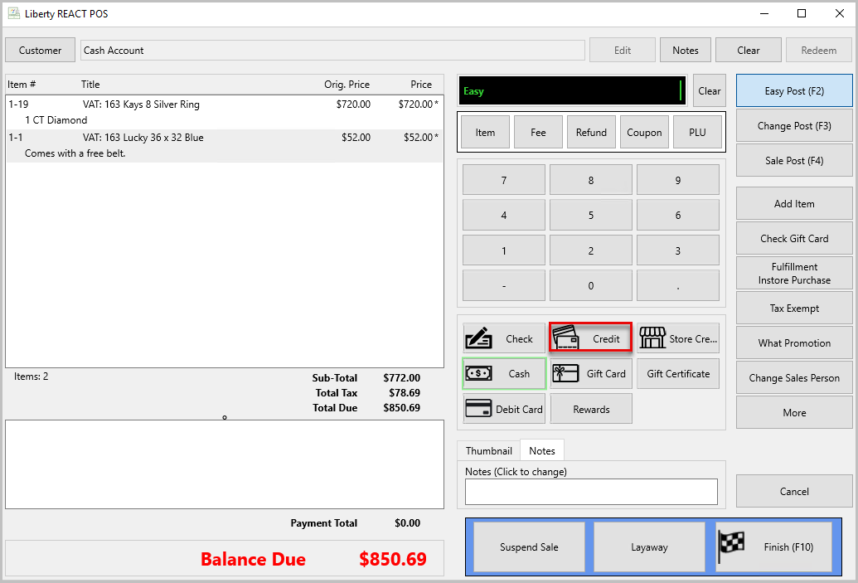The image size is (858, 583).
Task: Switch to Change Post (F3) mode
Action: (794, 126)
